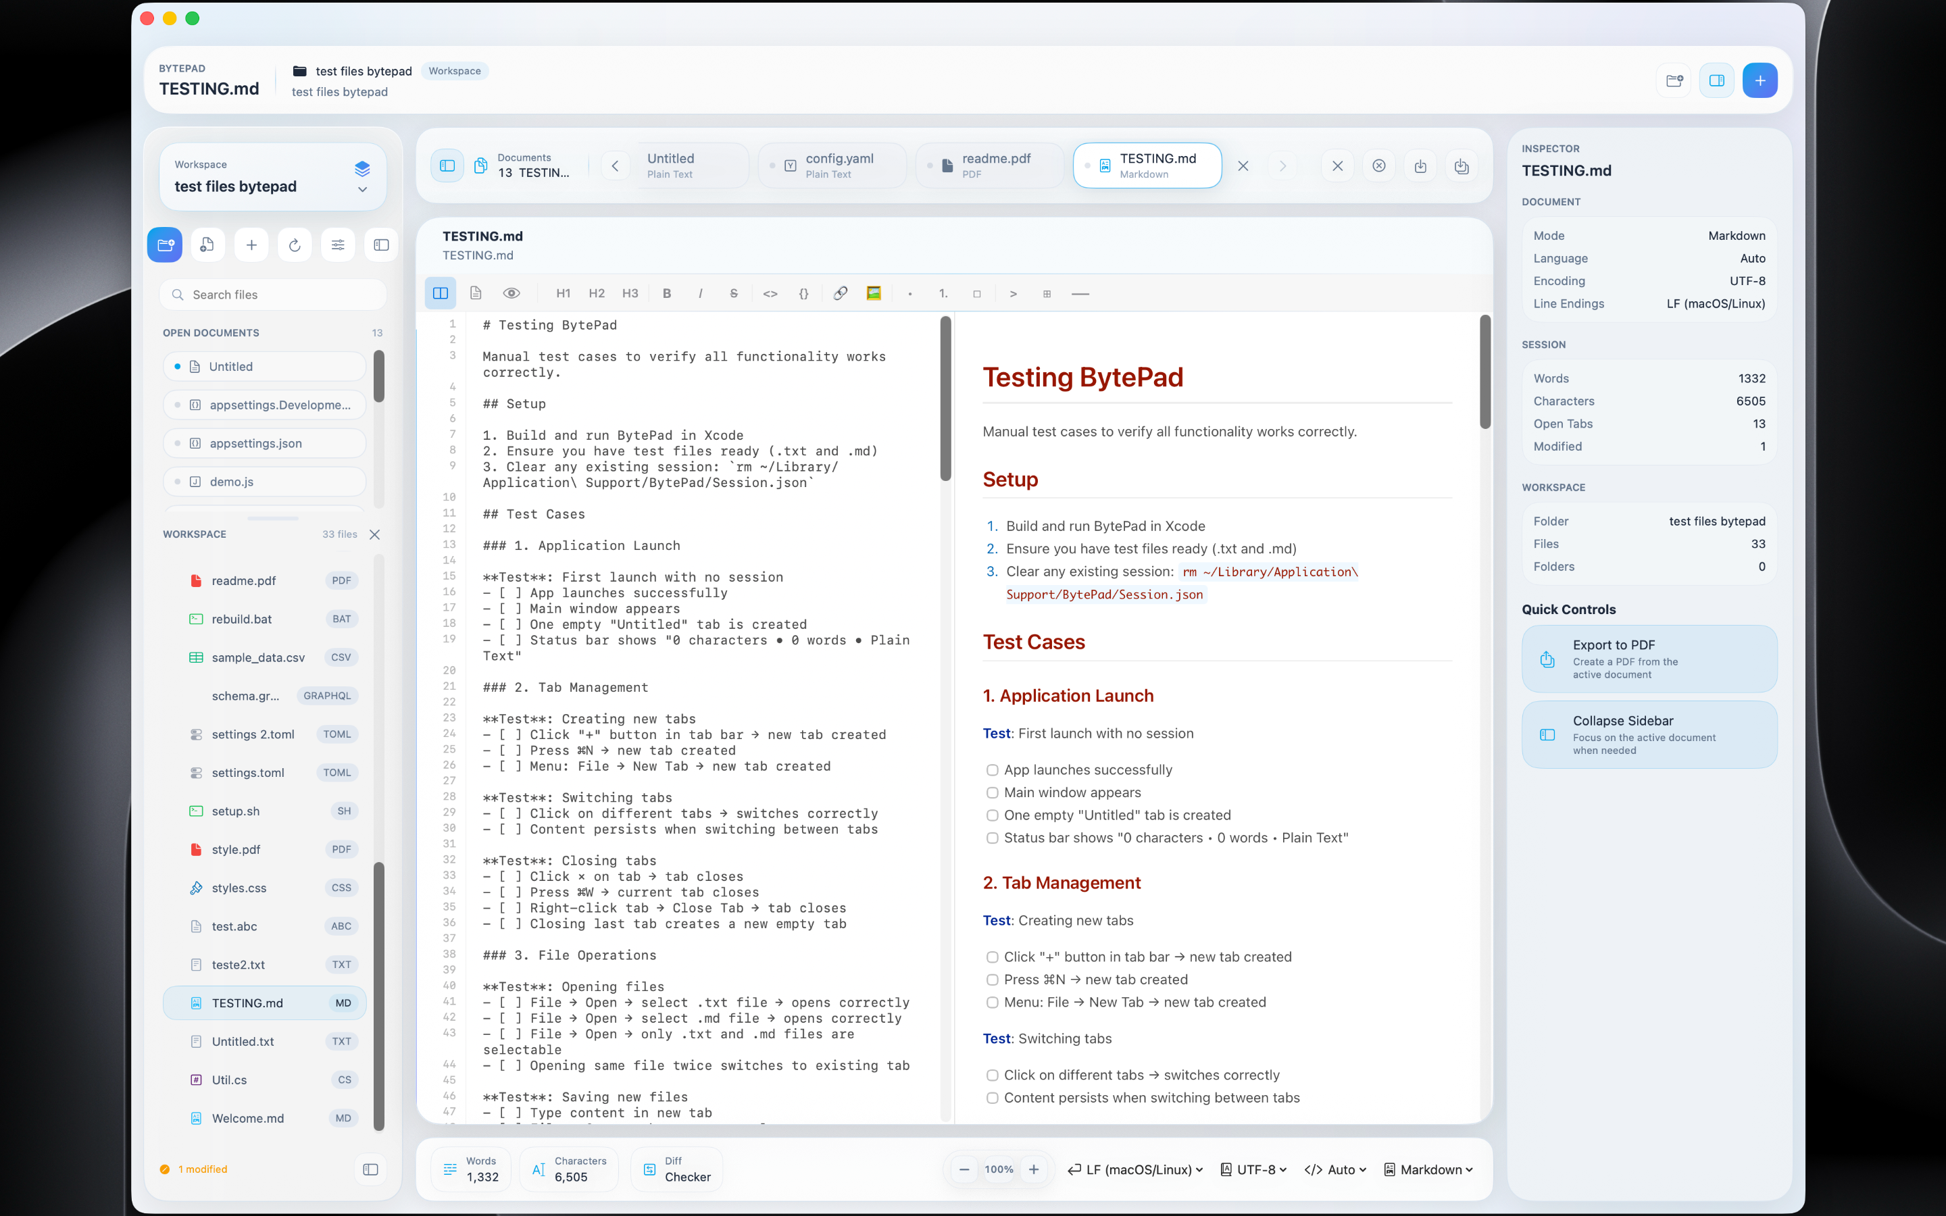
Task: Insert a link using the chain icon
Action: pyautogui.click(x=839, y=293)
